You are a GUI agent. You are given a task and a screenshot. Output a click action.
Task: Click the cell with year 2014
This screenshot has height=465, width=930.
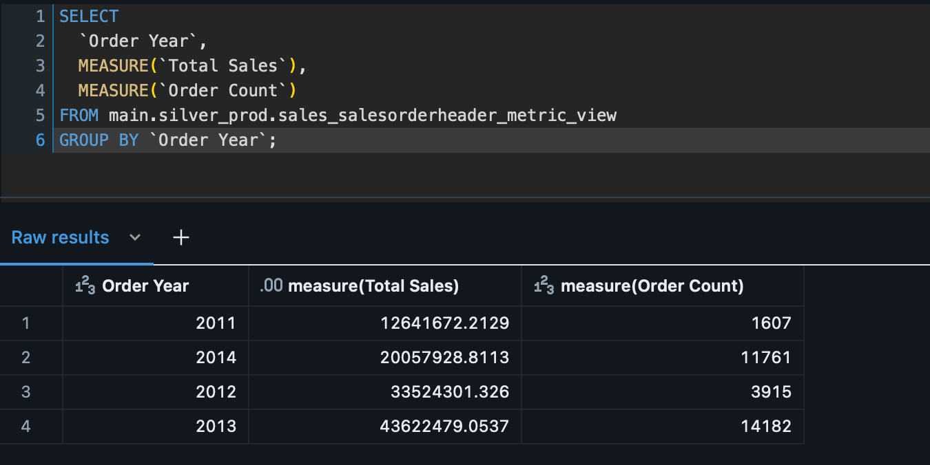(x=216, y=358)
